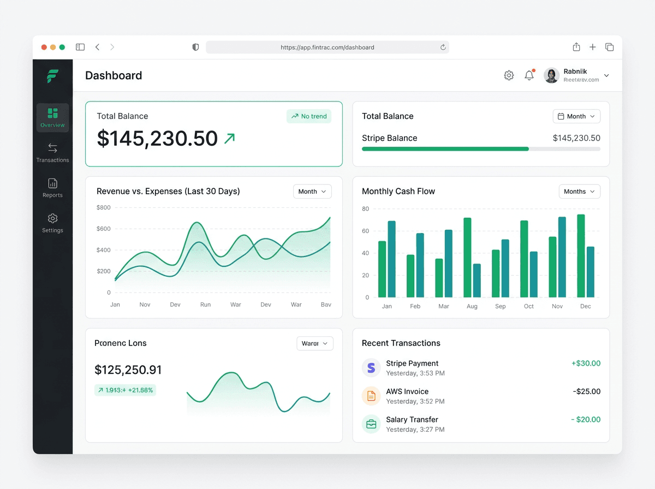Go to Transactions in sidebar
The image size is (655, 489).
pos(52,153)
